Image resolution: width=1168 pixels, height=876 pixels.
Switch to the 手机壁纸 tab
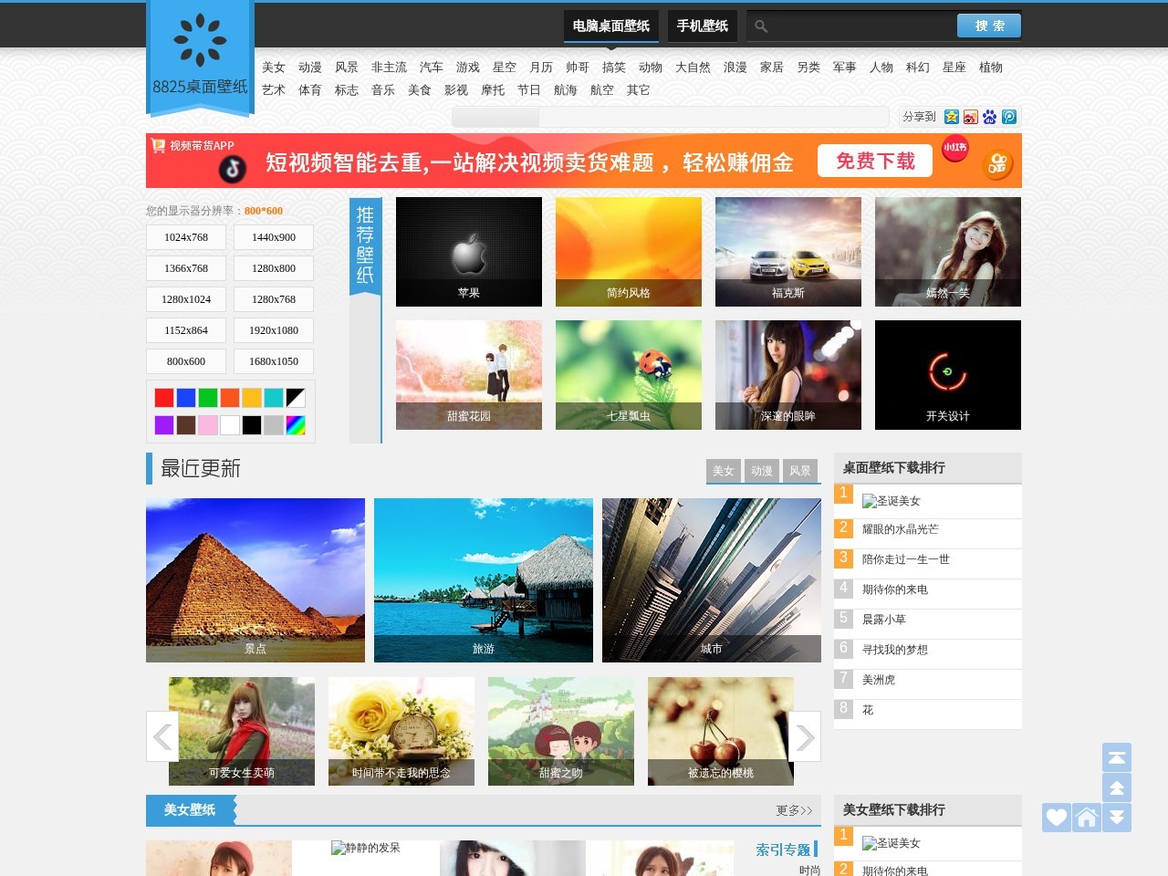(702, 26)
